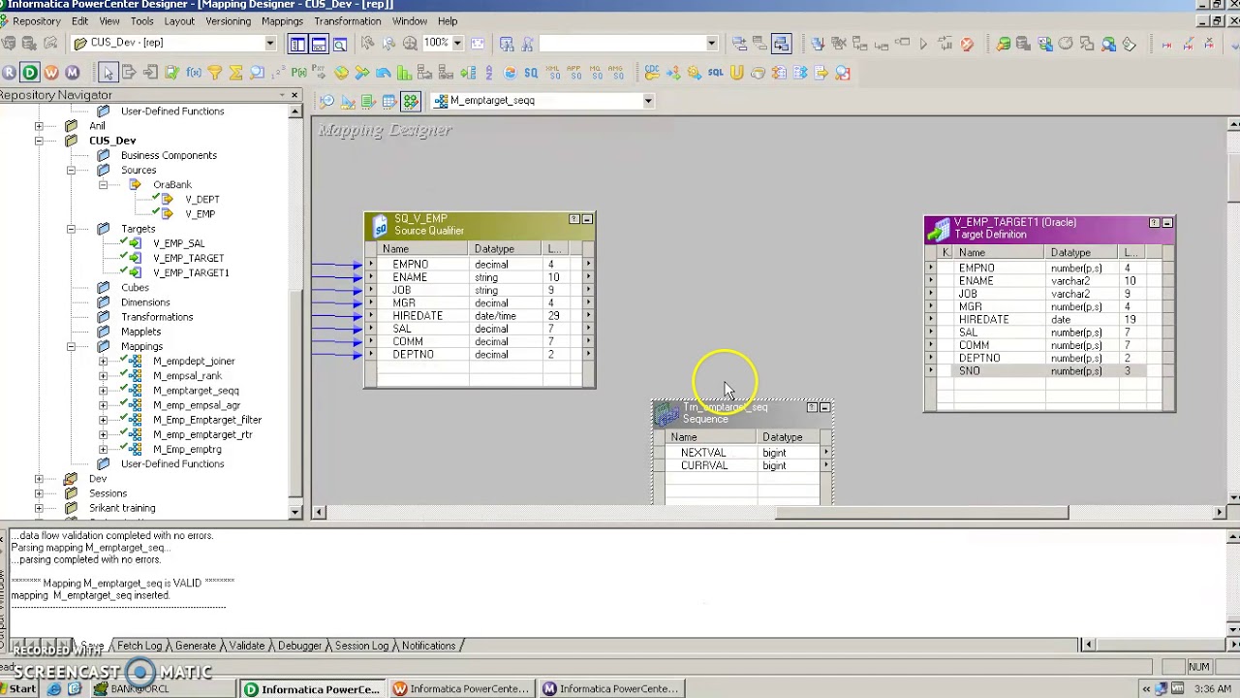Select the Expression f(x) transformation icon
Screen dimensions: 1240x698
click(x=194, y=73)
